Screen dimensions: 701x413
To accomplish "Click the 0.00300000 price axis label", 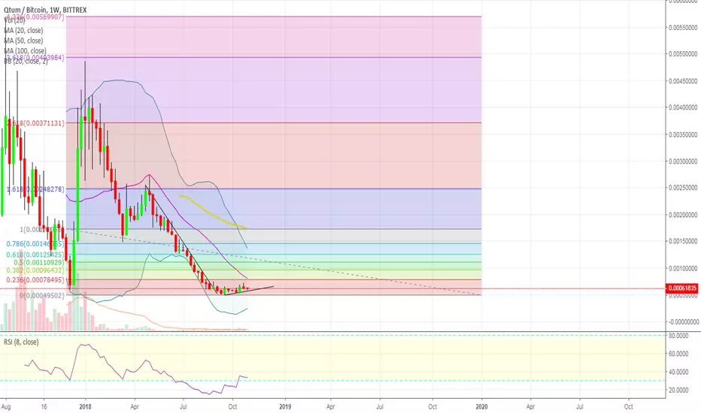I will [683, 161].
